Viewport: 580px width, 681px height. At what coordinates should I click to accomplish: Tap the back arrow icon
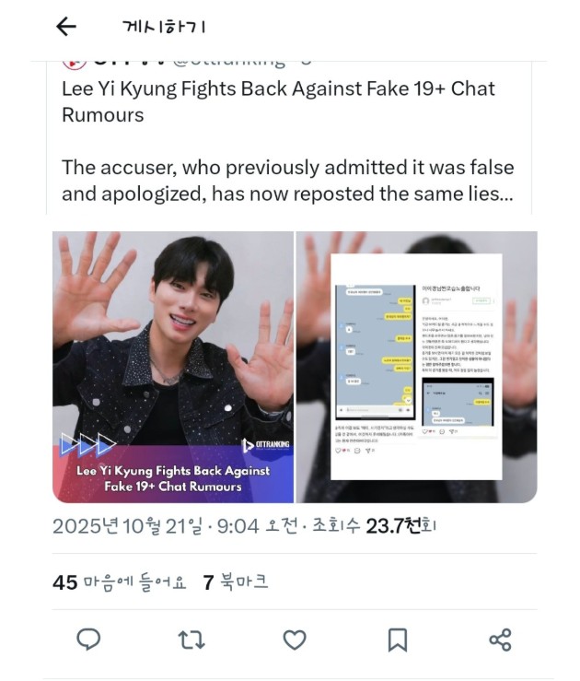pyautogui.click(x=66, y=27)
